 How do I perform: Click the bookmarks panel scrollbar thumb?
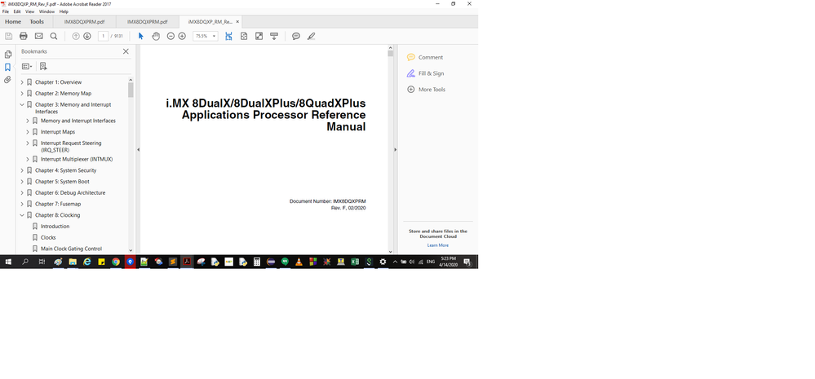click(x=131, y=90)
